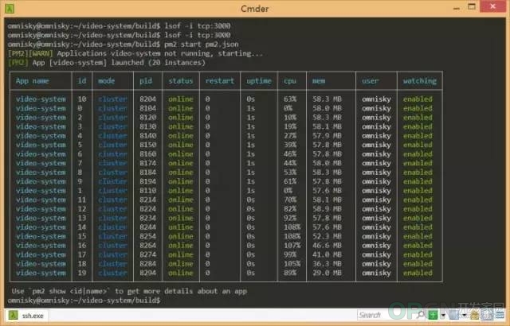Lock the console with the padlock icon
Image resolution: width=510 pixels, height=326 pixels.
(475, 316)
